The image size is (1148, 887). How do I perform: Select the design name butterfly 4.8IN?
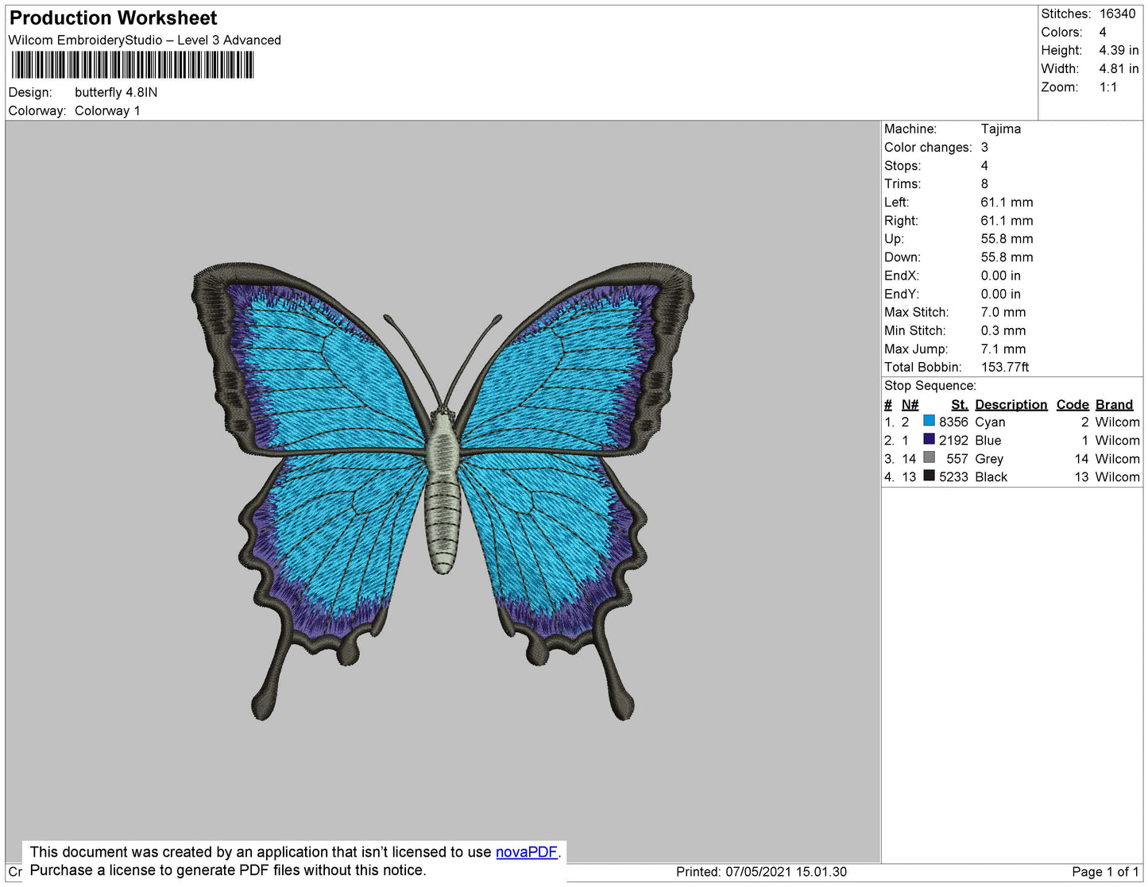click(116, 92)
